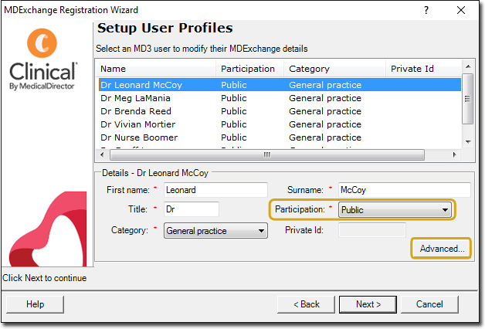Click the horizontal scroll right arrow
This screenshot has width=485, height=329.
454,154
